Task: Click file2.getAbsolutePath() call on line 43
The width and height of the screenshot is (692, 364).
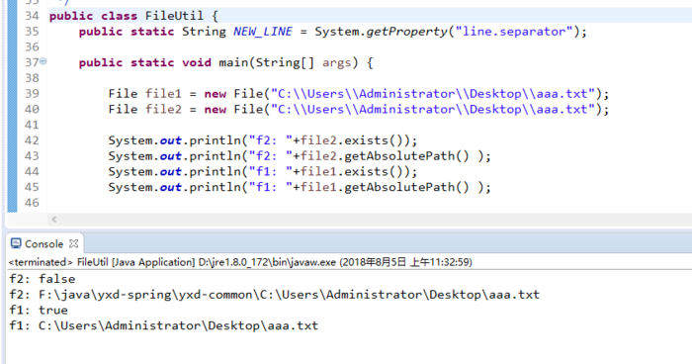Action: pyautogui.click(x=385, y=156)
